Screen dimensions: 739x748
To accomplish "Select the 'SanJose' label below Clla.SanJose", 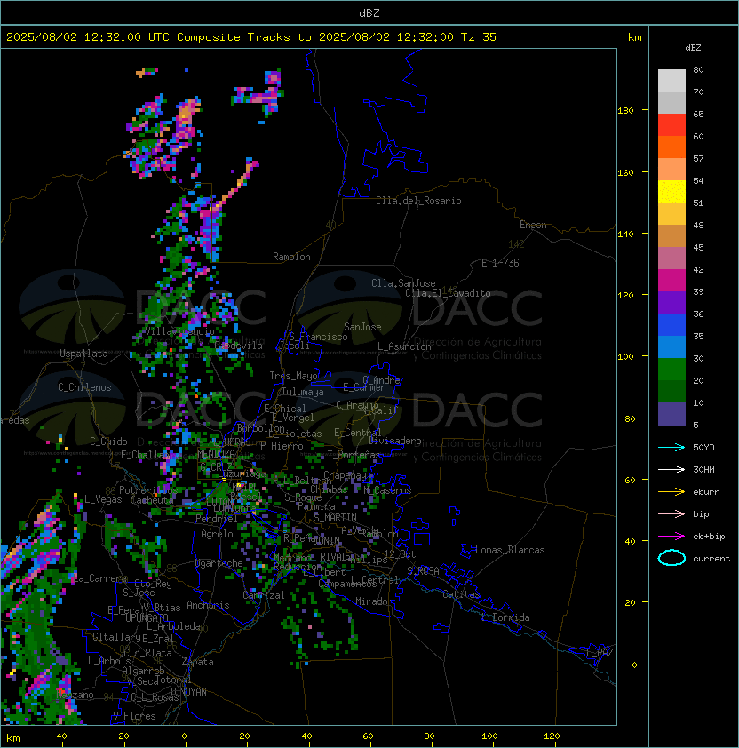I will pyautogui.click(x=362, y=327).
